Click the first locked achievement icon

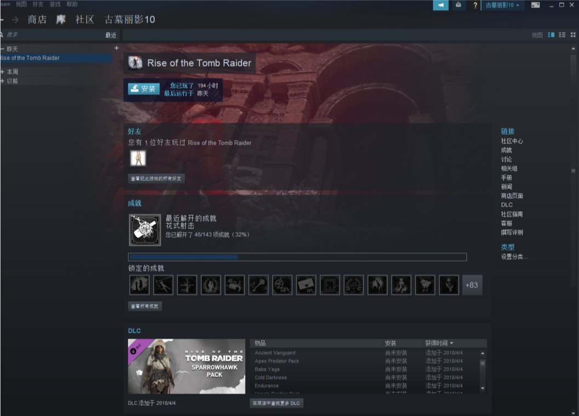tap(139, 285)
